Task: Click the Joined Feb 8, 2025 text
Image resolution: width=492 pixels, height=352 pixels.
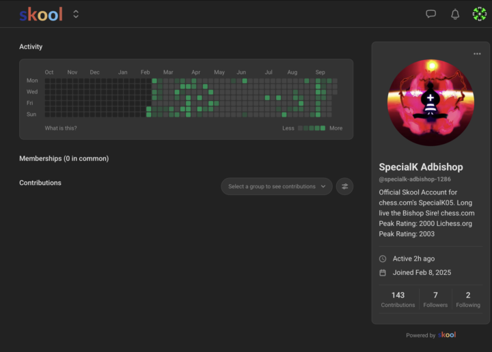Action: click(x=422, y=272)
